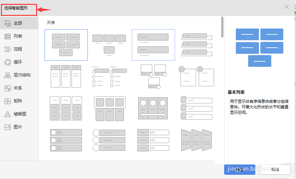Pick the vertical bullet list layout thumbnail
The image size is (296, 179).
pyautogui.click(x=153, y=45)
